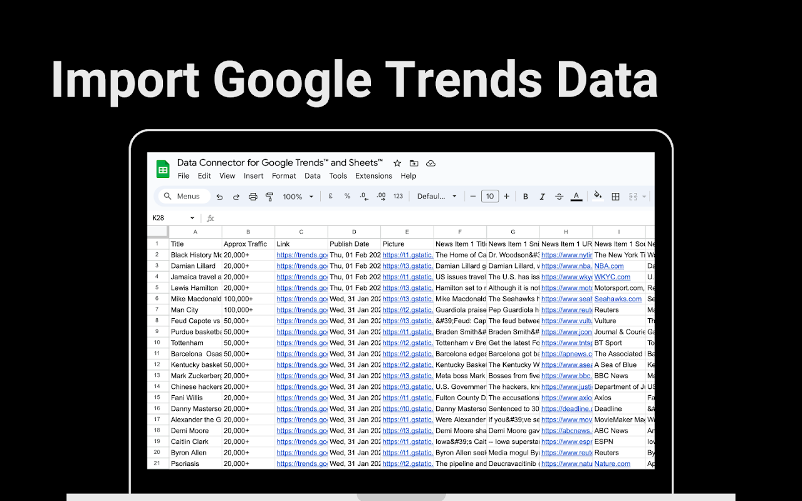Select the 'Publish Date' header cell
This screenshot has height=501, width=802.
pyautogui.click(x=354, y=244)
